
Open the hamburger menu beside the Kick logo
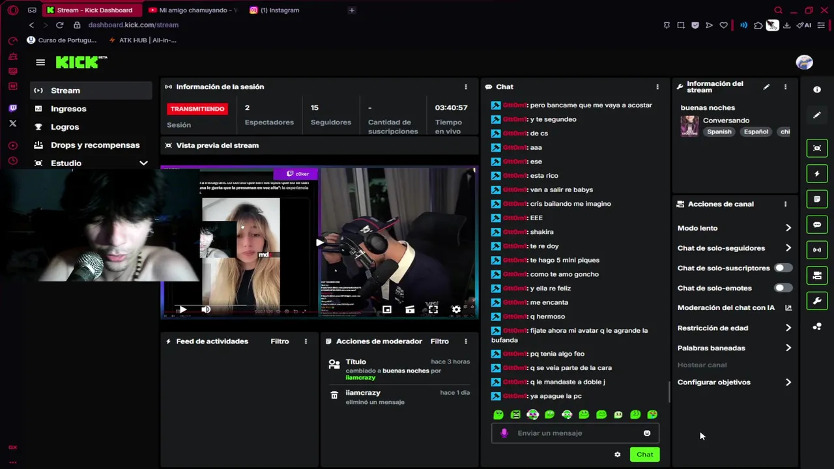coord(40,63)
